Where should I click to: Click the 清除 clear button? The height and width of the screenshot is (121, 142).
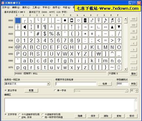pos(106,116)
